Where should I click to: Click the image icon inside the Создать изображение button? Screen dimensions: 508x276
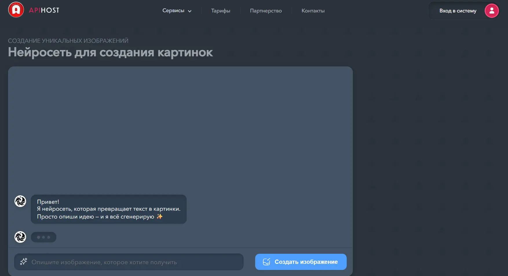coord(266,262)
